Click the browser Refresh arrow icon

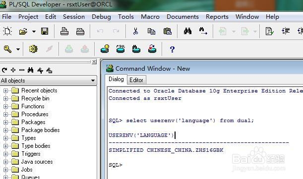[x=4, y=70]
